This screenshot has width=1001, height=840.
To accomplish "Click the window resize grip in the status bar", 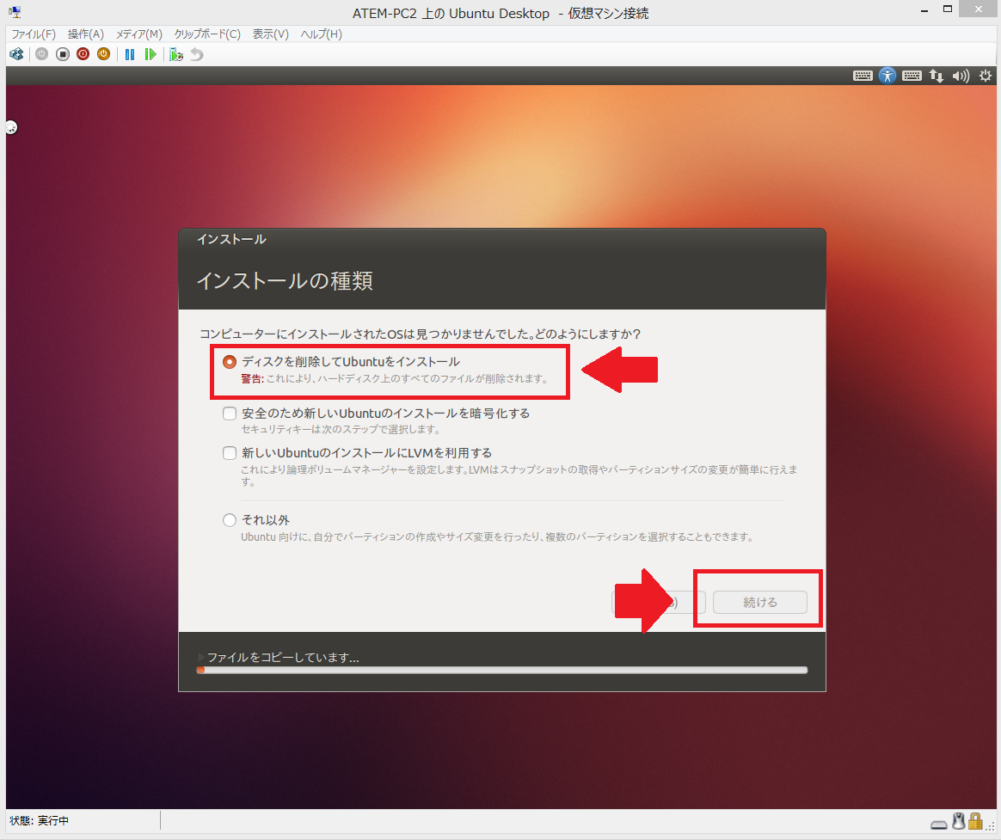I will tap(990, 826).
